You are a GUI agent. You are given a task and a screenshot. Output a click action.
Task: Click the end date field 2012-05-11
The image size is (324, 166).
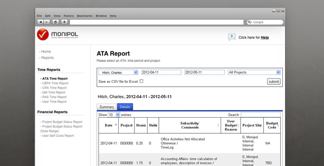pyautogui.click(x=204, y=72)
